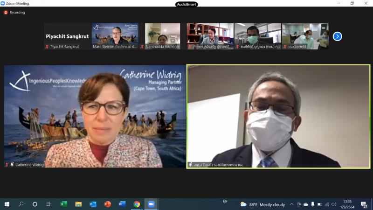Image resolution: width=373 pixels, height=210 pixels.
Task: Select the sso benefit video thumbnail
Action: (305, 36)
